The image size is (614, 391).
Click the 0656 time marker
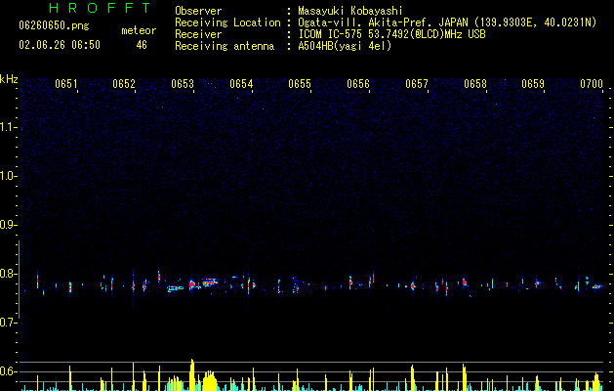pos(358,84)
